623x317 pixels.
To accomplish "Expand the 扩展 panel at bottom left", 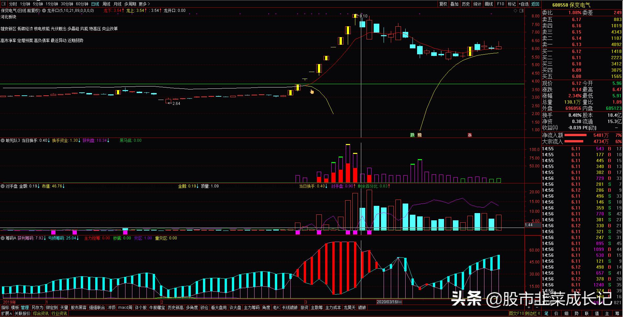I will pos(6,313).
